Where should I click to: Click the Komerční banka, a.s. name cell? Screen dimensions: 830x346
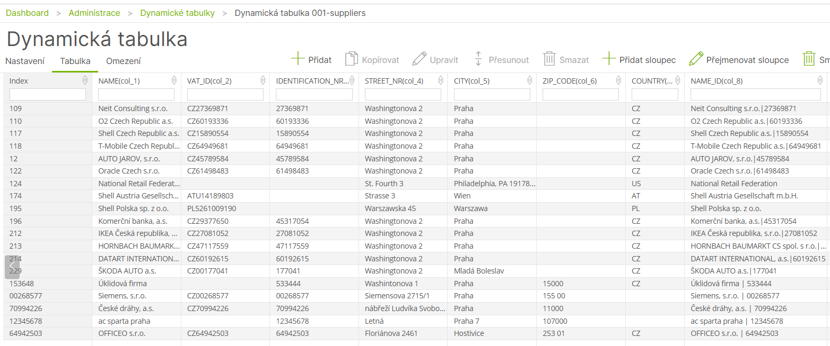click(x=137, y=221)
